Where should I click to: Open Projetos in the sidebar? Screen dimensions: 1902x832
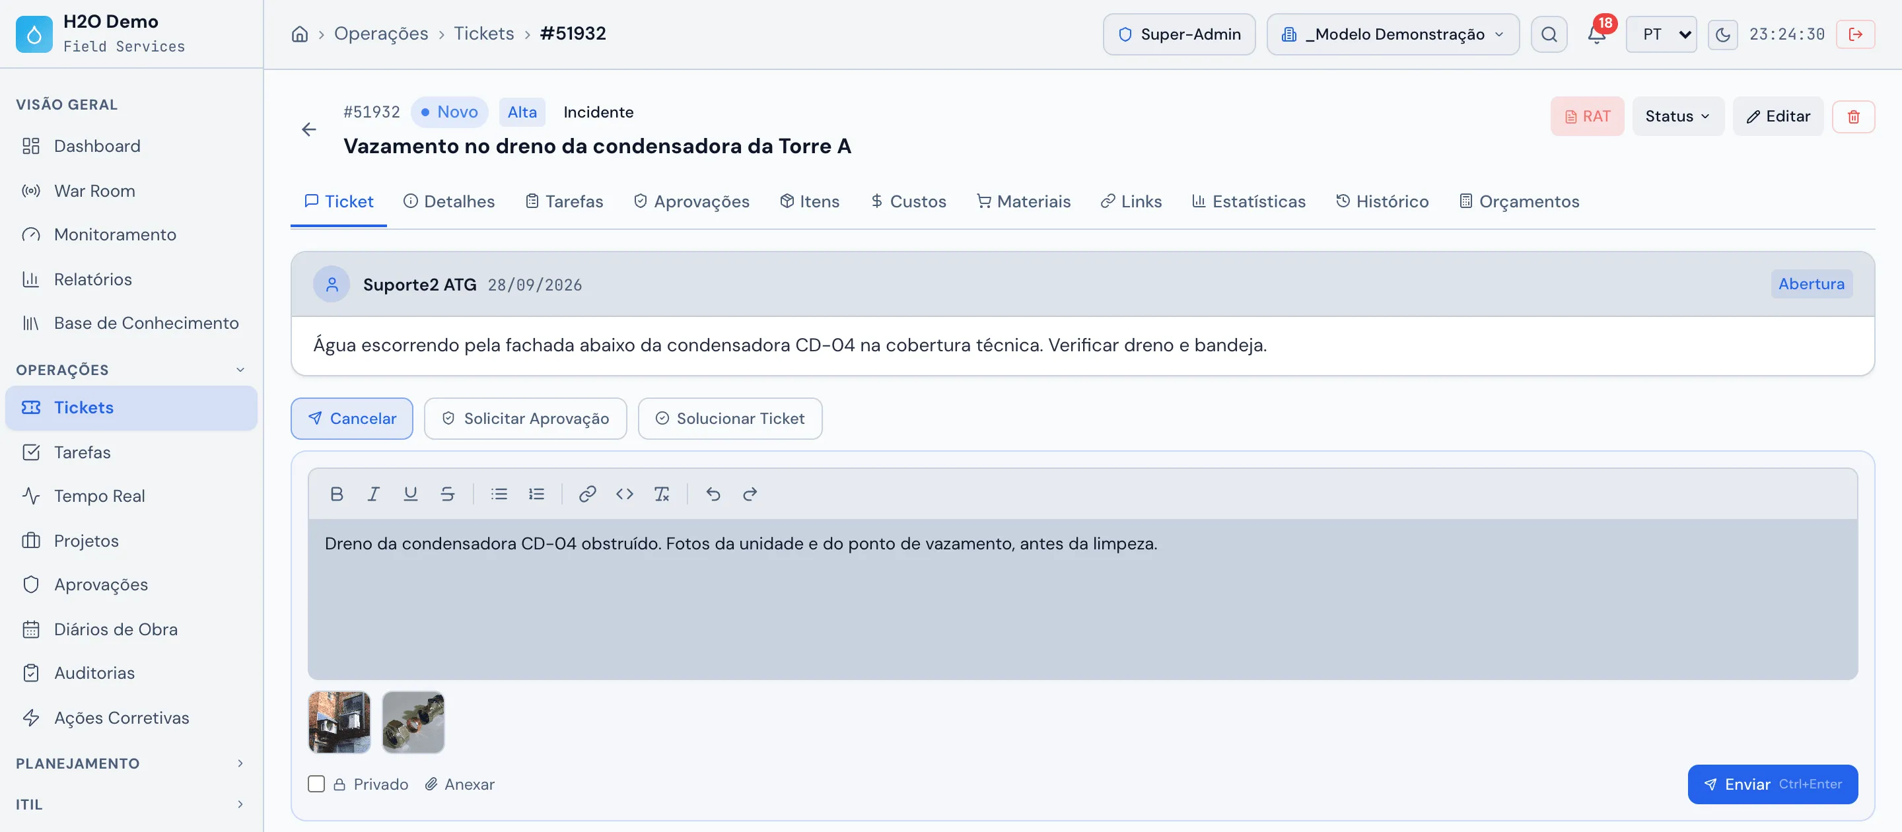click(x=131, y=541)
